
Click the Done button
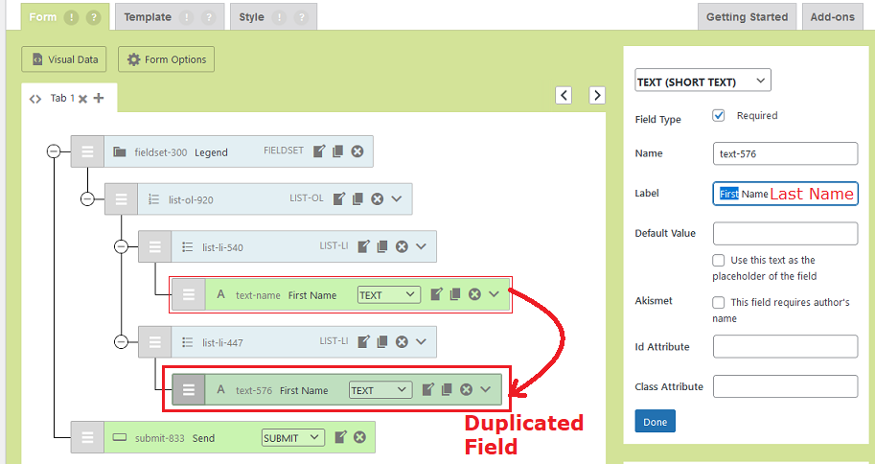(x=655, y=421)
